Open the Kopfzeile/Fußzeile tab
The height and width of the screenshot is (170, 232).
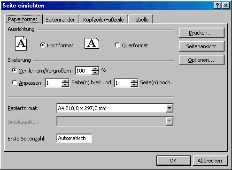[103, 20]
